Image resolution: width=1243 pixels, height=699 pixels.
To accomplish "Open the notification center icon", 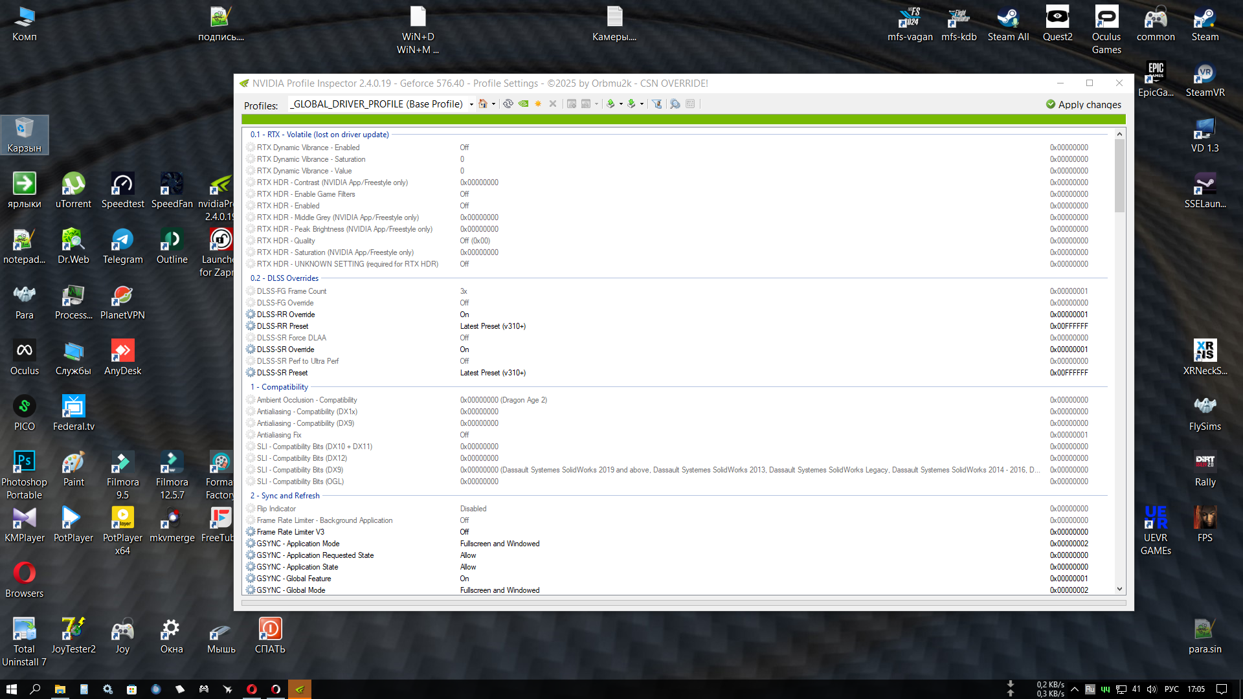I will click(1222, 689).
